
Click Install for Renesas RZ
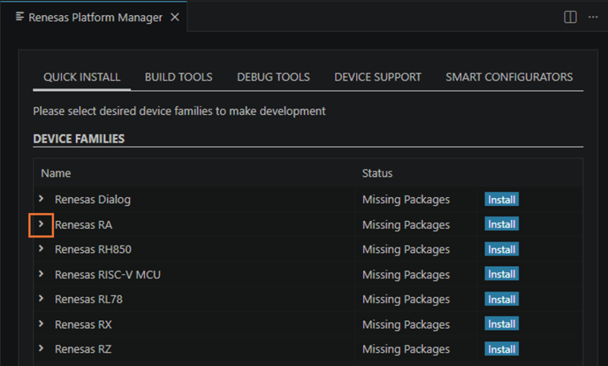(x=502, y=349)
